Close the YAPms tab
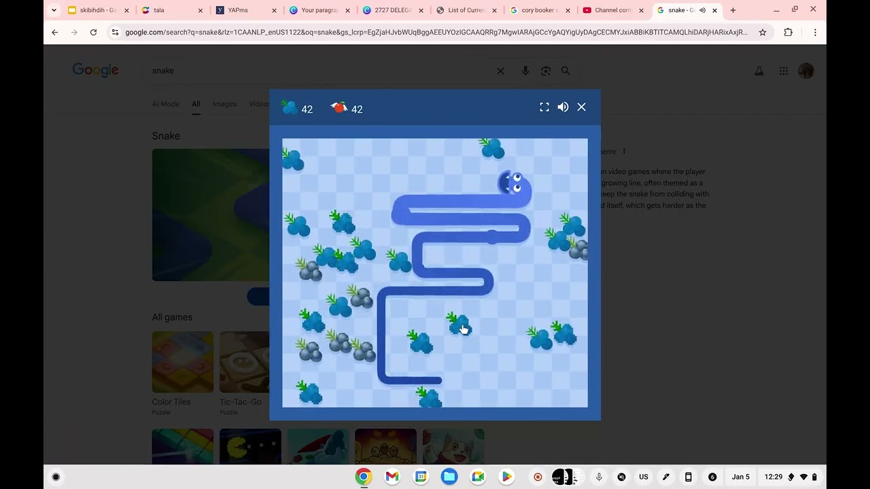The height and width of the screenshot is (489, 870). [x=274, y=10]
